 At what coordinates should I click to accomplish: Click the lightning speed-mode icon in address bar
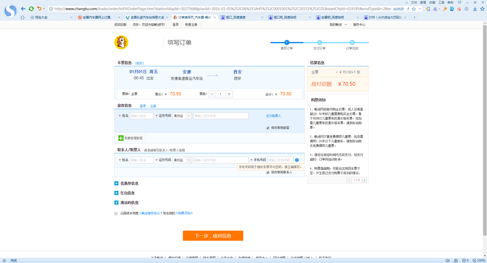click(408, 9)
